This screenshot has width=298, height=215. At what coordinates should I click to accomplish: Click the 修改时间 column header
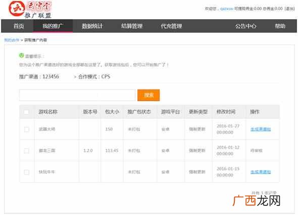point(226,112)
